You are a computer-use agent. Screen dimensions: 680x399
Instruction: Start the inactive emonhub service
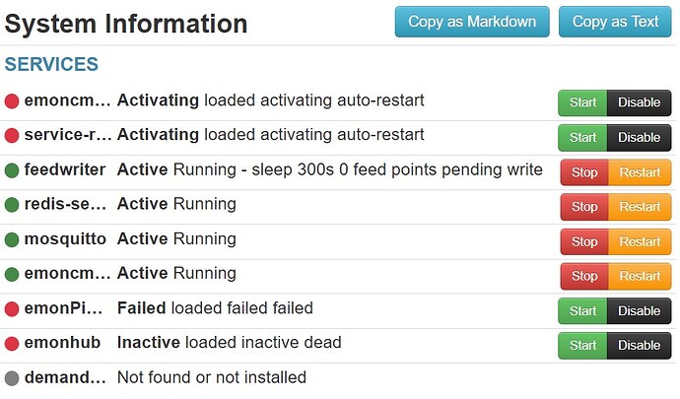point(582,345)
